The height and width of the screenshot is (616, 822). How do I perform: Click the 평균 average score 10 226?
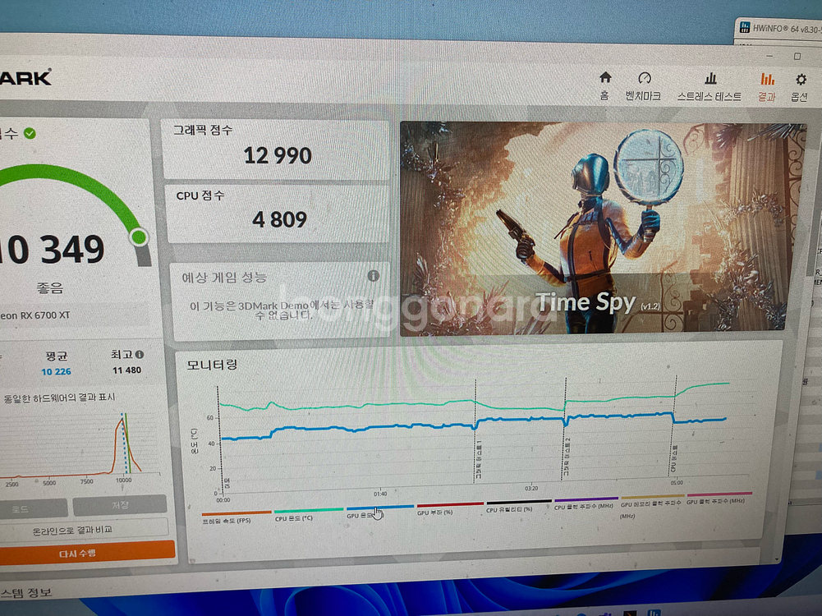click(56, 372)
